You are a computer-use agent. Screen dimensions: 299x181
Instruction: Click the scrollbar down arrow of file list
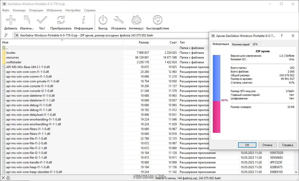[x=296, y=172]
